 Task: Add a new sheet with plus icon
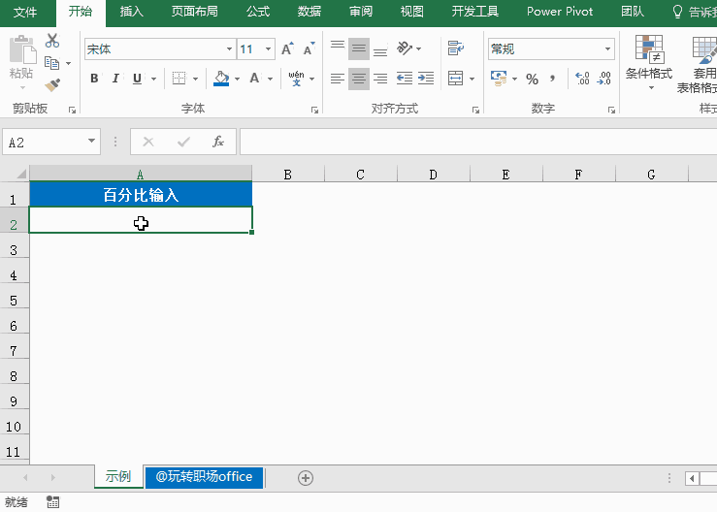[x=306, y=477]
